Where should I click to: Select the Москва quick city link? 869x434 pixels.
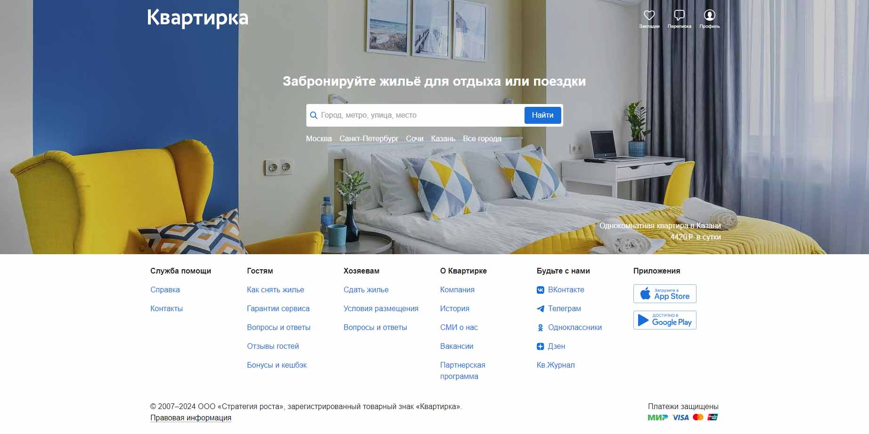(x=319, y=138)
